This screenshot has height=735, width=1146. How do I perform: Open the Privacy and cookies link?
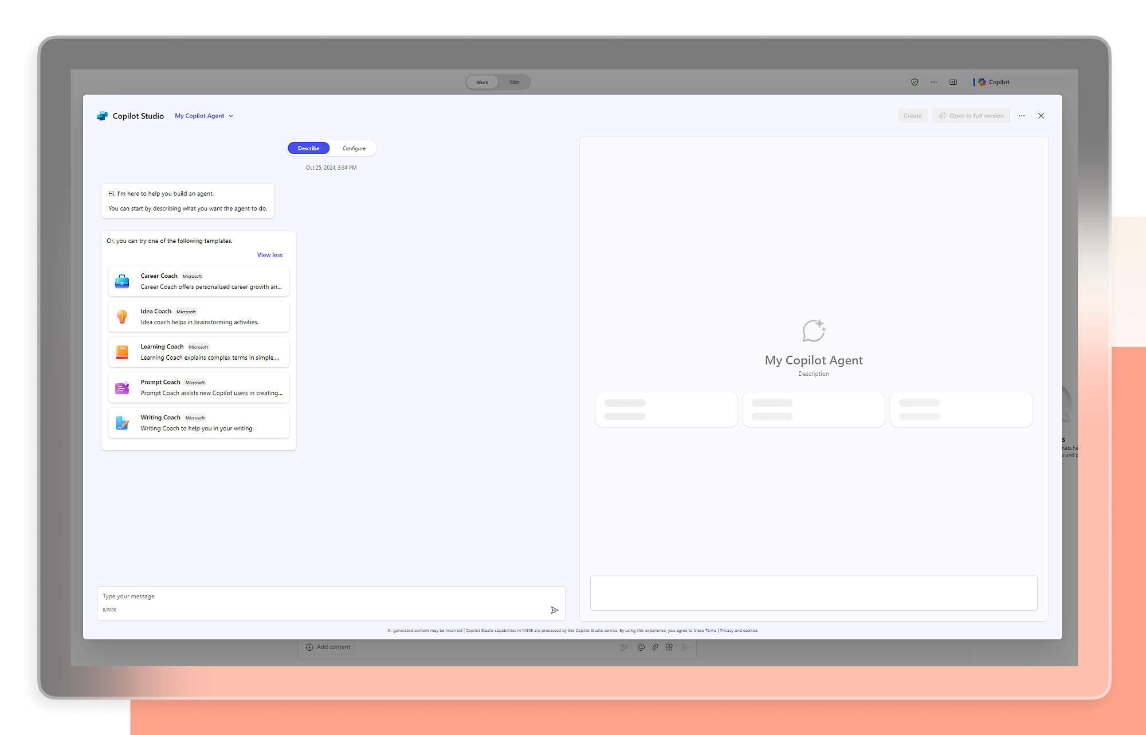point(739,631)
